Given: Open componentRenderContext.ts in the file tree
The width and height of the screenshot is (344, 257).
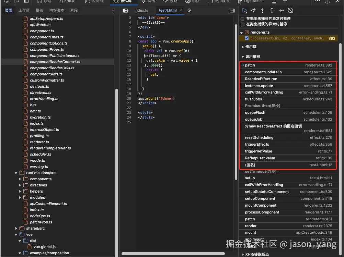Looking at the screenshot, I should point(55,62).
